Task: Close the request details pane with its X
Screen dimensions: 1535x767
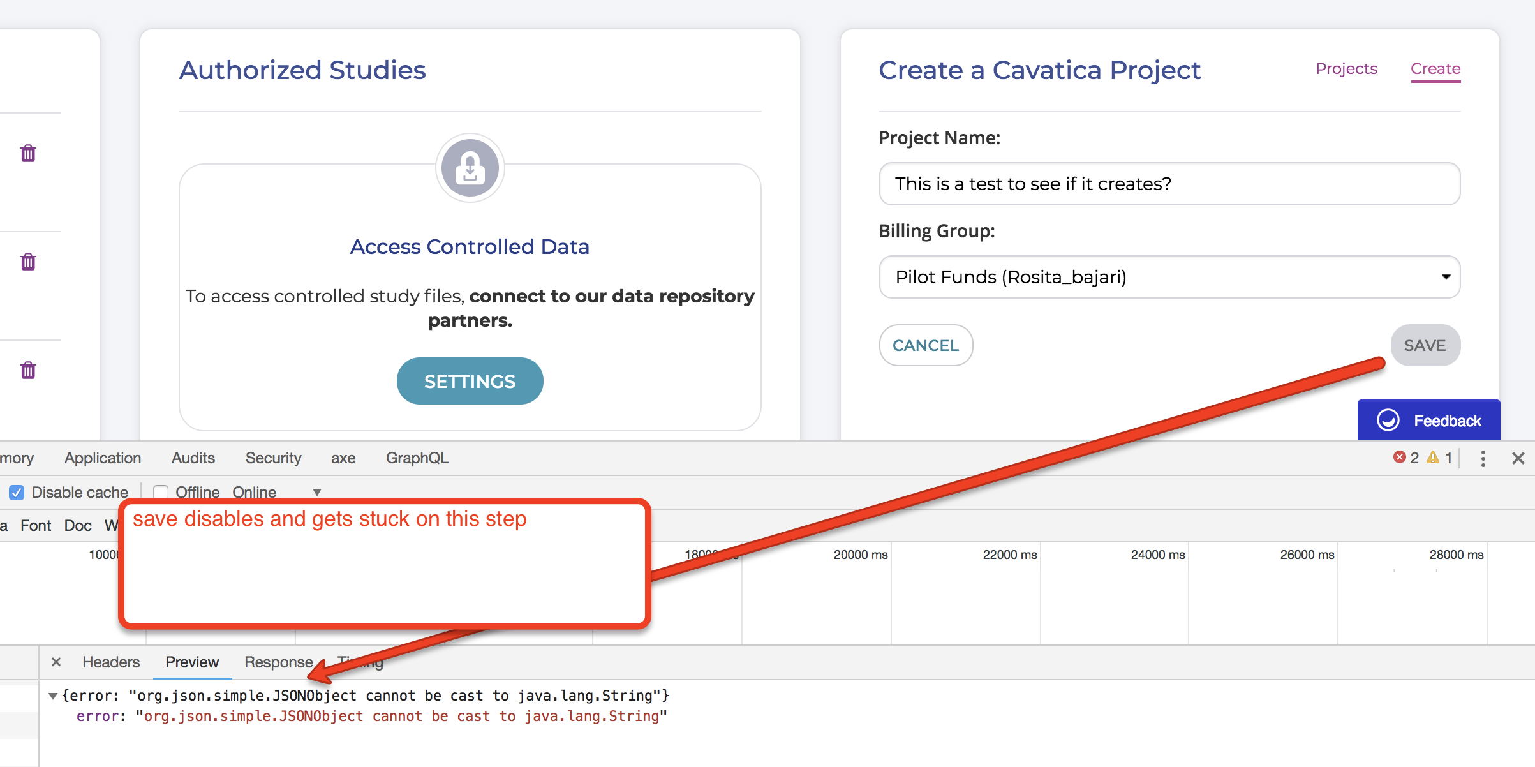Action: (56, 662)
